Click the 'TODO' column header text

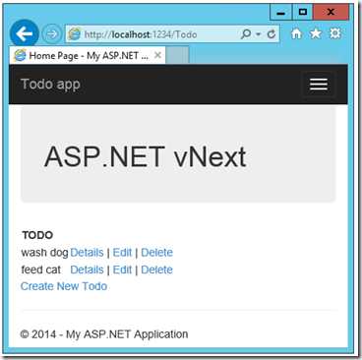37,235
